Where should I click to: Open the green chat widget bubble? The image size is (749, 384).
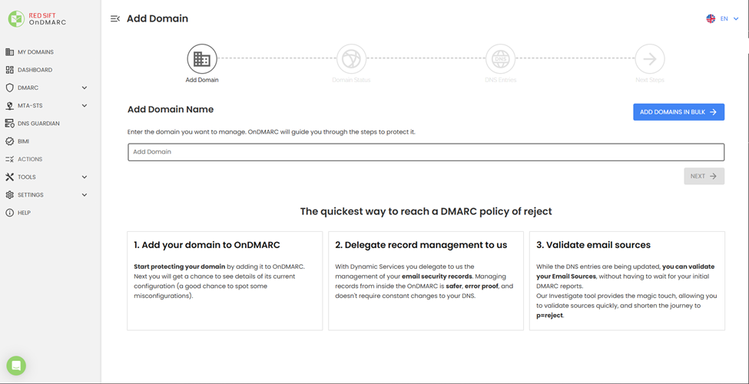pos(16,366)
